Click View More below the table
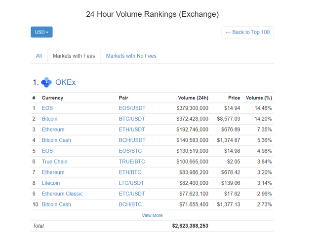This screenshot has height=234, width=316. click(152, 215)
